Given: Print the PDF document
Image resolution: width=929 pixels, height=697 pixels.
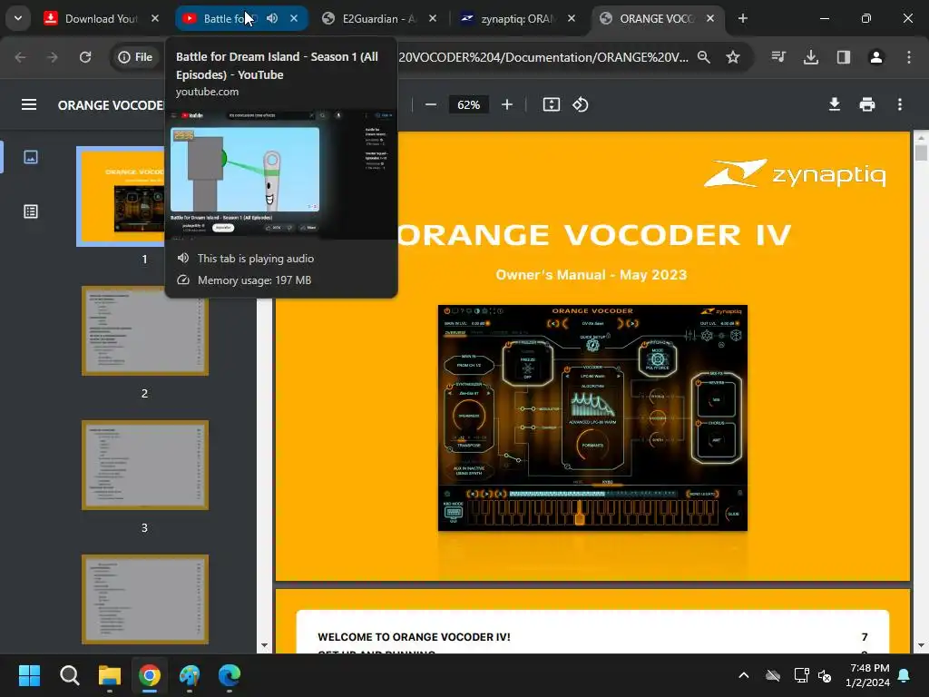Looking at the screenshot, I should point(866,105).
